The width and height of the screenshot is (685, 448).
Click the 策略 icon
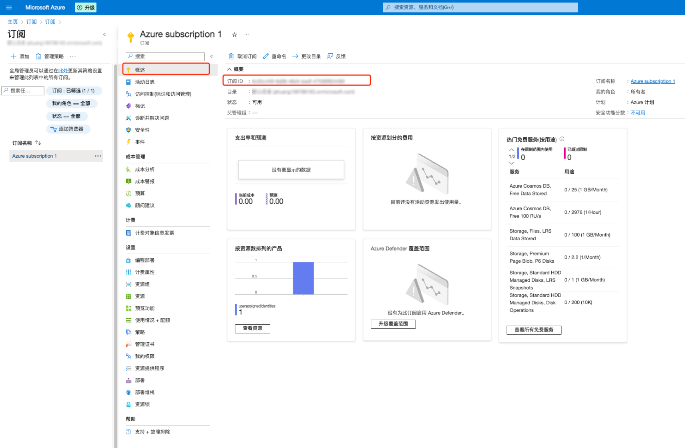pyautogui.click(x=129, y=332)
